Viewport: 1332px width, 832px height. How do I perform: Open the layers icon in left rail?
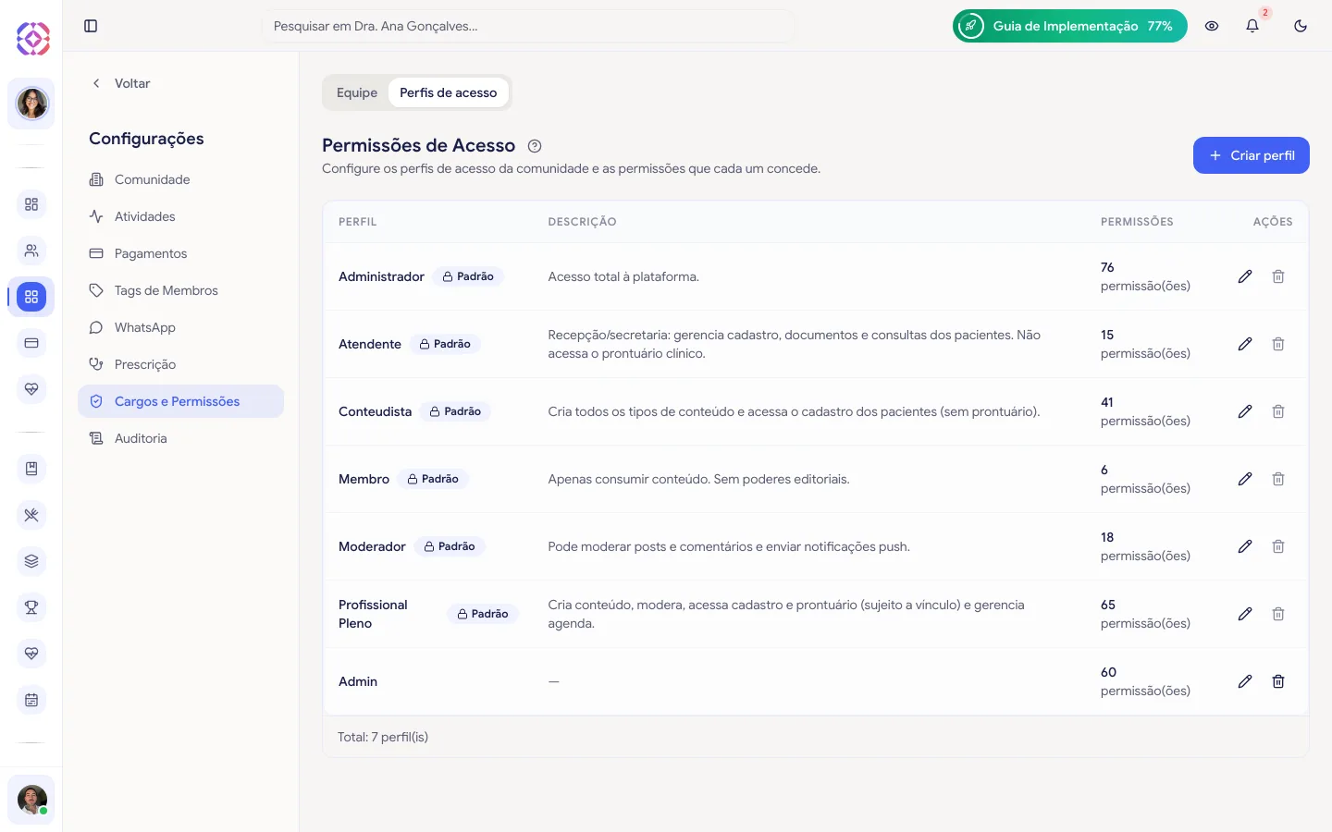click(x=31, y=561)
